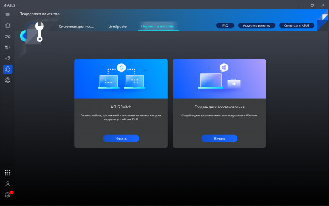The width and height of the screenshot is (329, 206).
Task: Restore down the MyASUS window
Action: [312, 5]
